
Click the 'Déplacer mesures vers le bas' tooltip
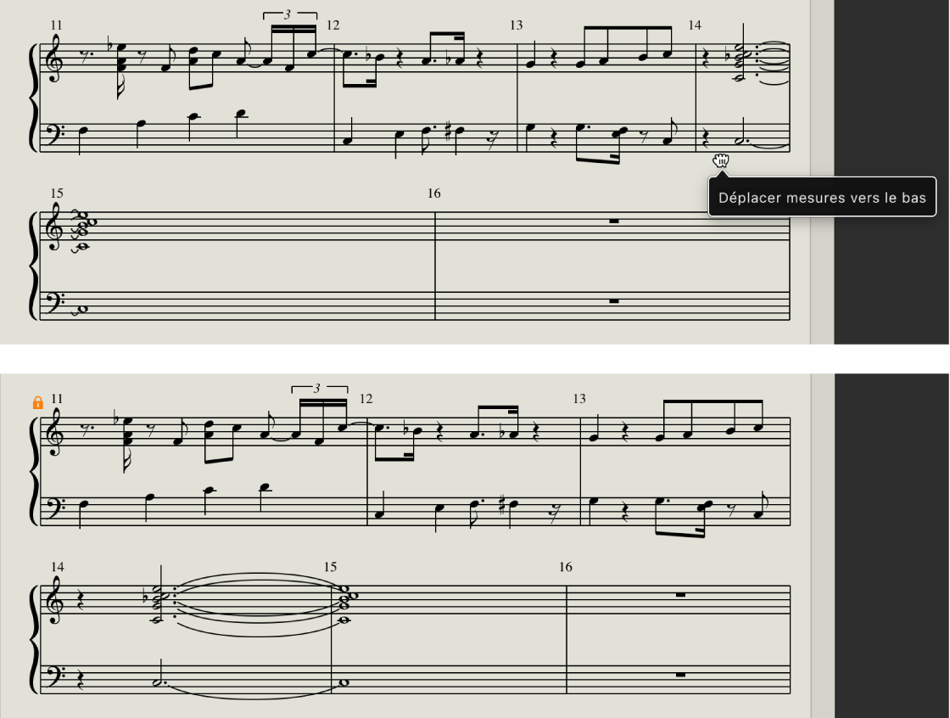click(822, 198)
